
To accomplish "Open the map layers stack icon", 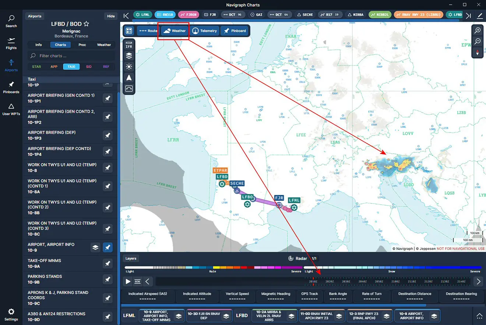I will coord(129,56).
